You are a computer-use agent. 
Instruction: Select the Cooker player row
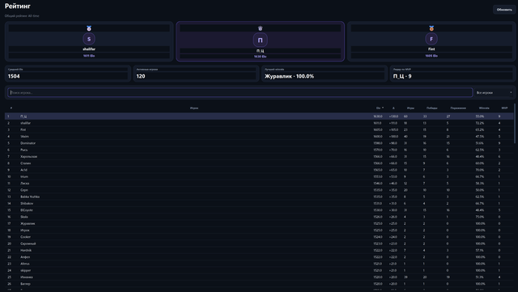click(259, 237)
